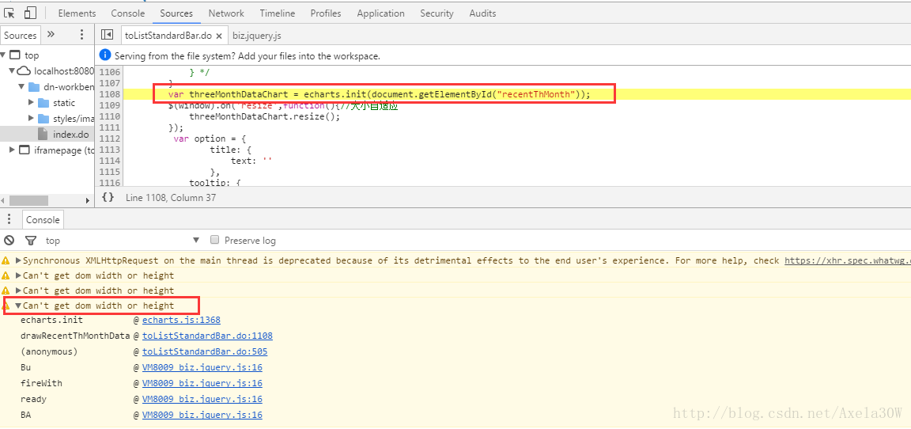Click the echarts.init stack frame text

point(51,320)
